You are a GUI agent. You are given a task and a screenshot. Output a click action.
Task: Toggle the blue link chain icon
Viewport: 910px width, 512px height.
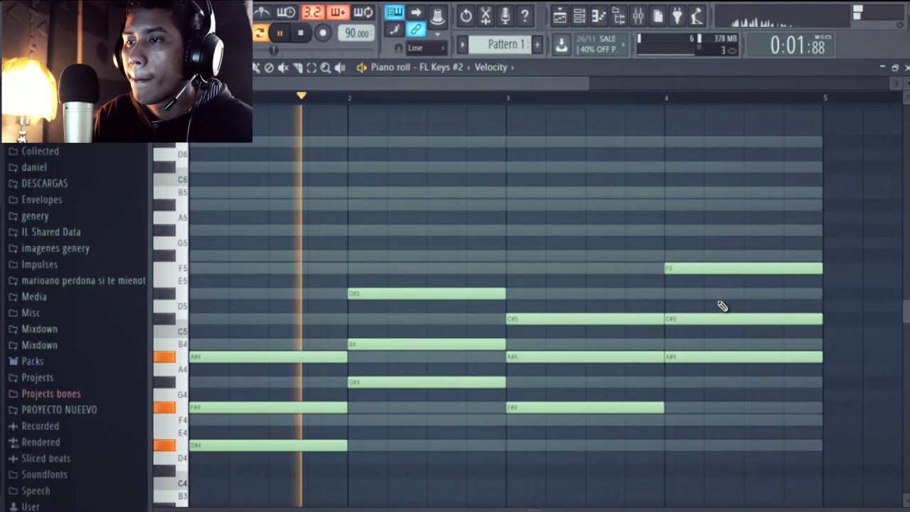tap(416, 30)
